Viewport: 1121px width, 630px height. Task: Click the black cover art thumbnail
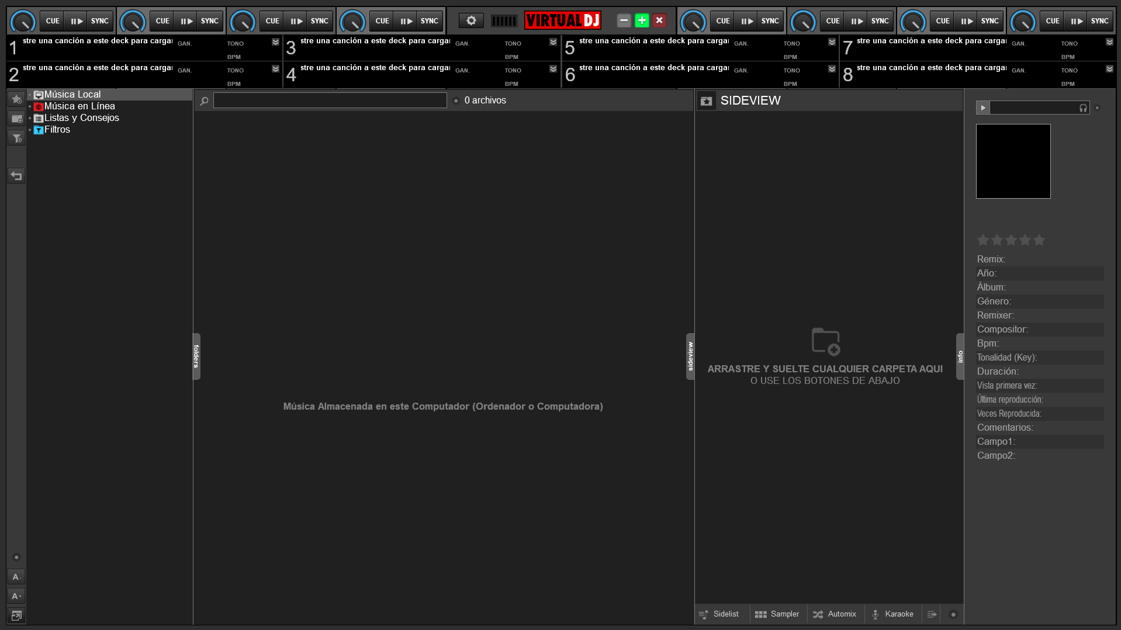coord(1013,161)
